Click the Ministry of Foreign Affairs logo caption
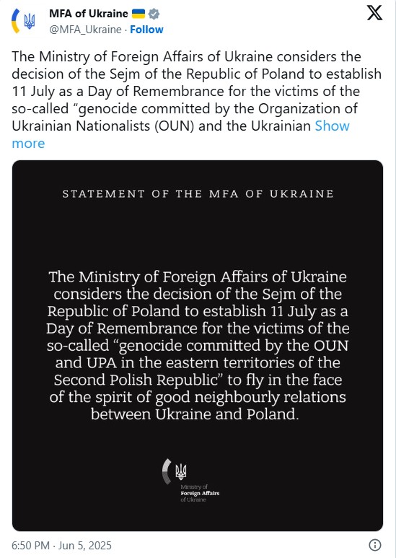Screen dimensions: 396x558 click(x=200, y=493)
